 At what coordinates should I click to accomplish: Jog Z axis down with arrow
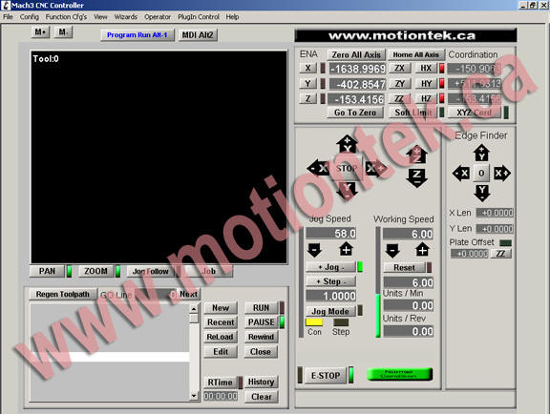pos(416,178)
